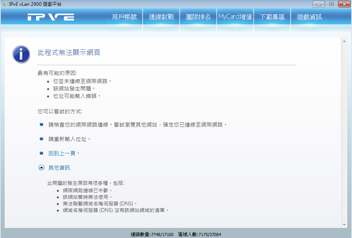Collapse the 其他資訊 section label
This screenshot has height=238, width=352.
tap(59, 168)
